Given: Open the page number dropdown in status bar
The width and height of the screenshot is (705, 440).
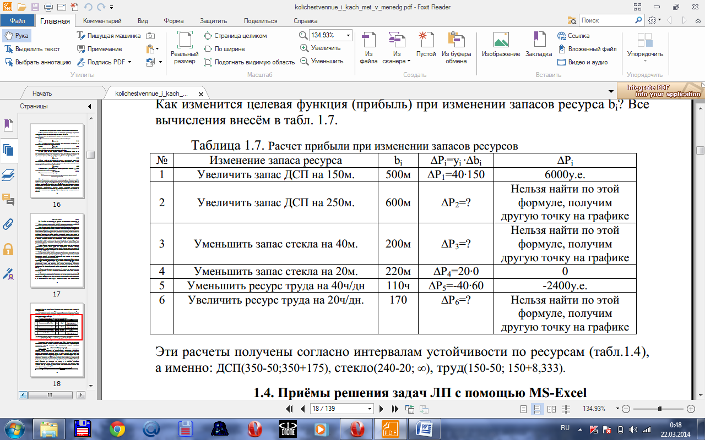Looking at the screenshot, I should pos(370,409).
